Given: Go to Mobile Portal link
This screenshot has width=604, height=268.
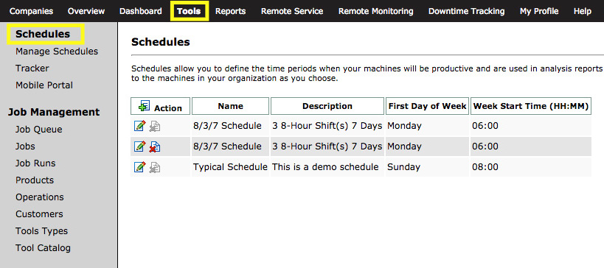Looking at the screenshot, I should [x=44, y=85].
